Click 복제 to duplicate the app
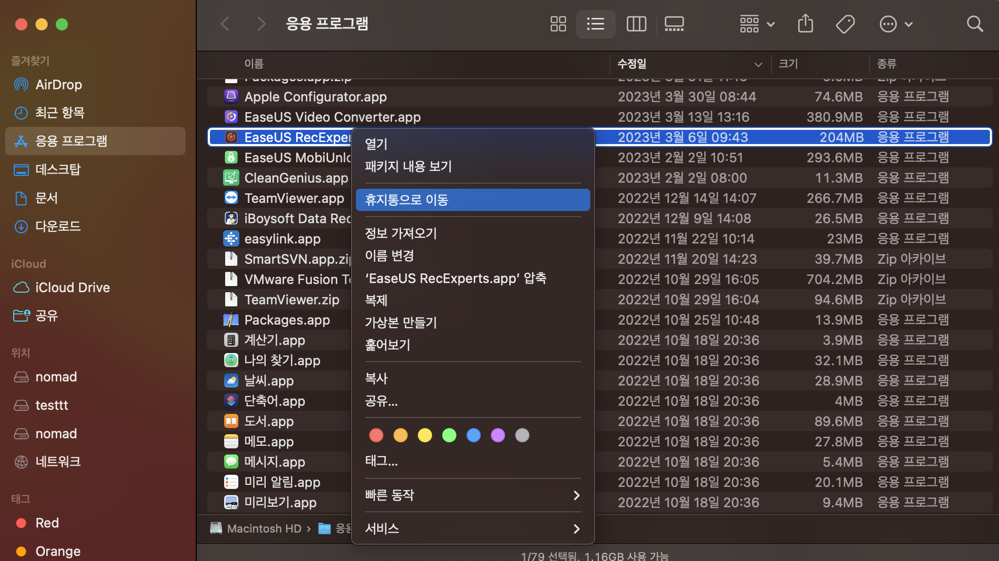This screenshot has width=999, height=561. click(x=375, y=300)
